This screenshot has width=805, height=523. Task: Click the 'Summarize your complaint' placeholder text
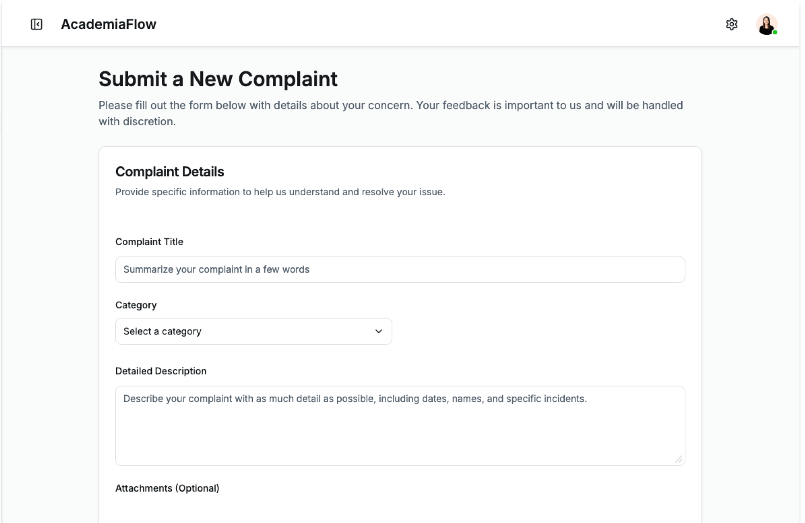pos(216,269)
